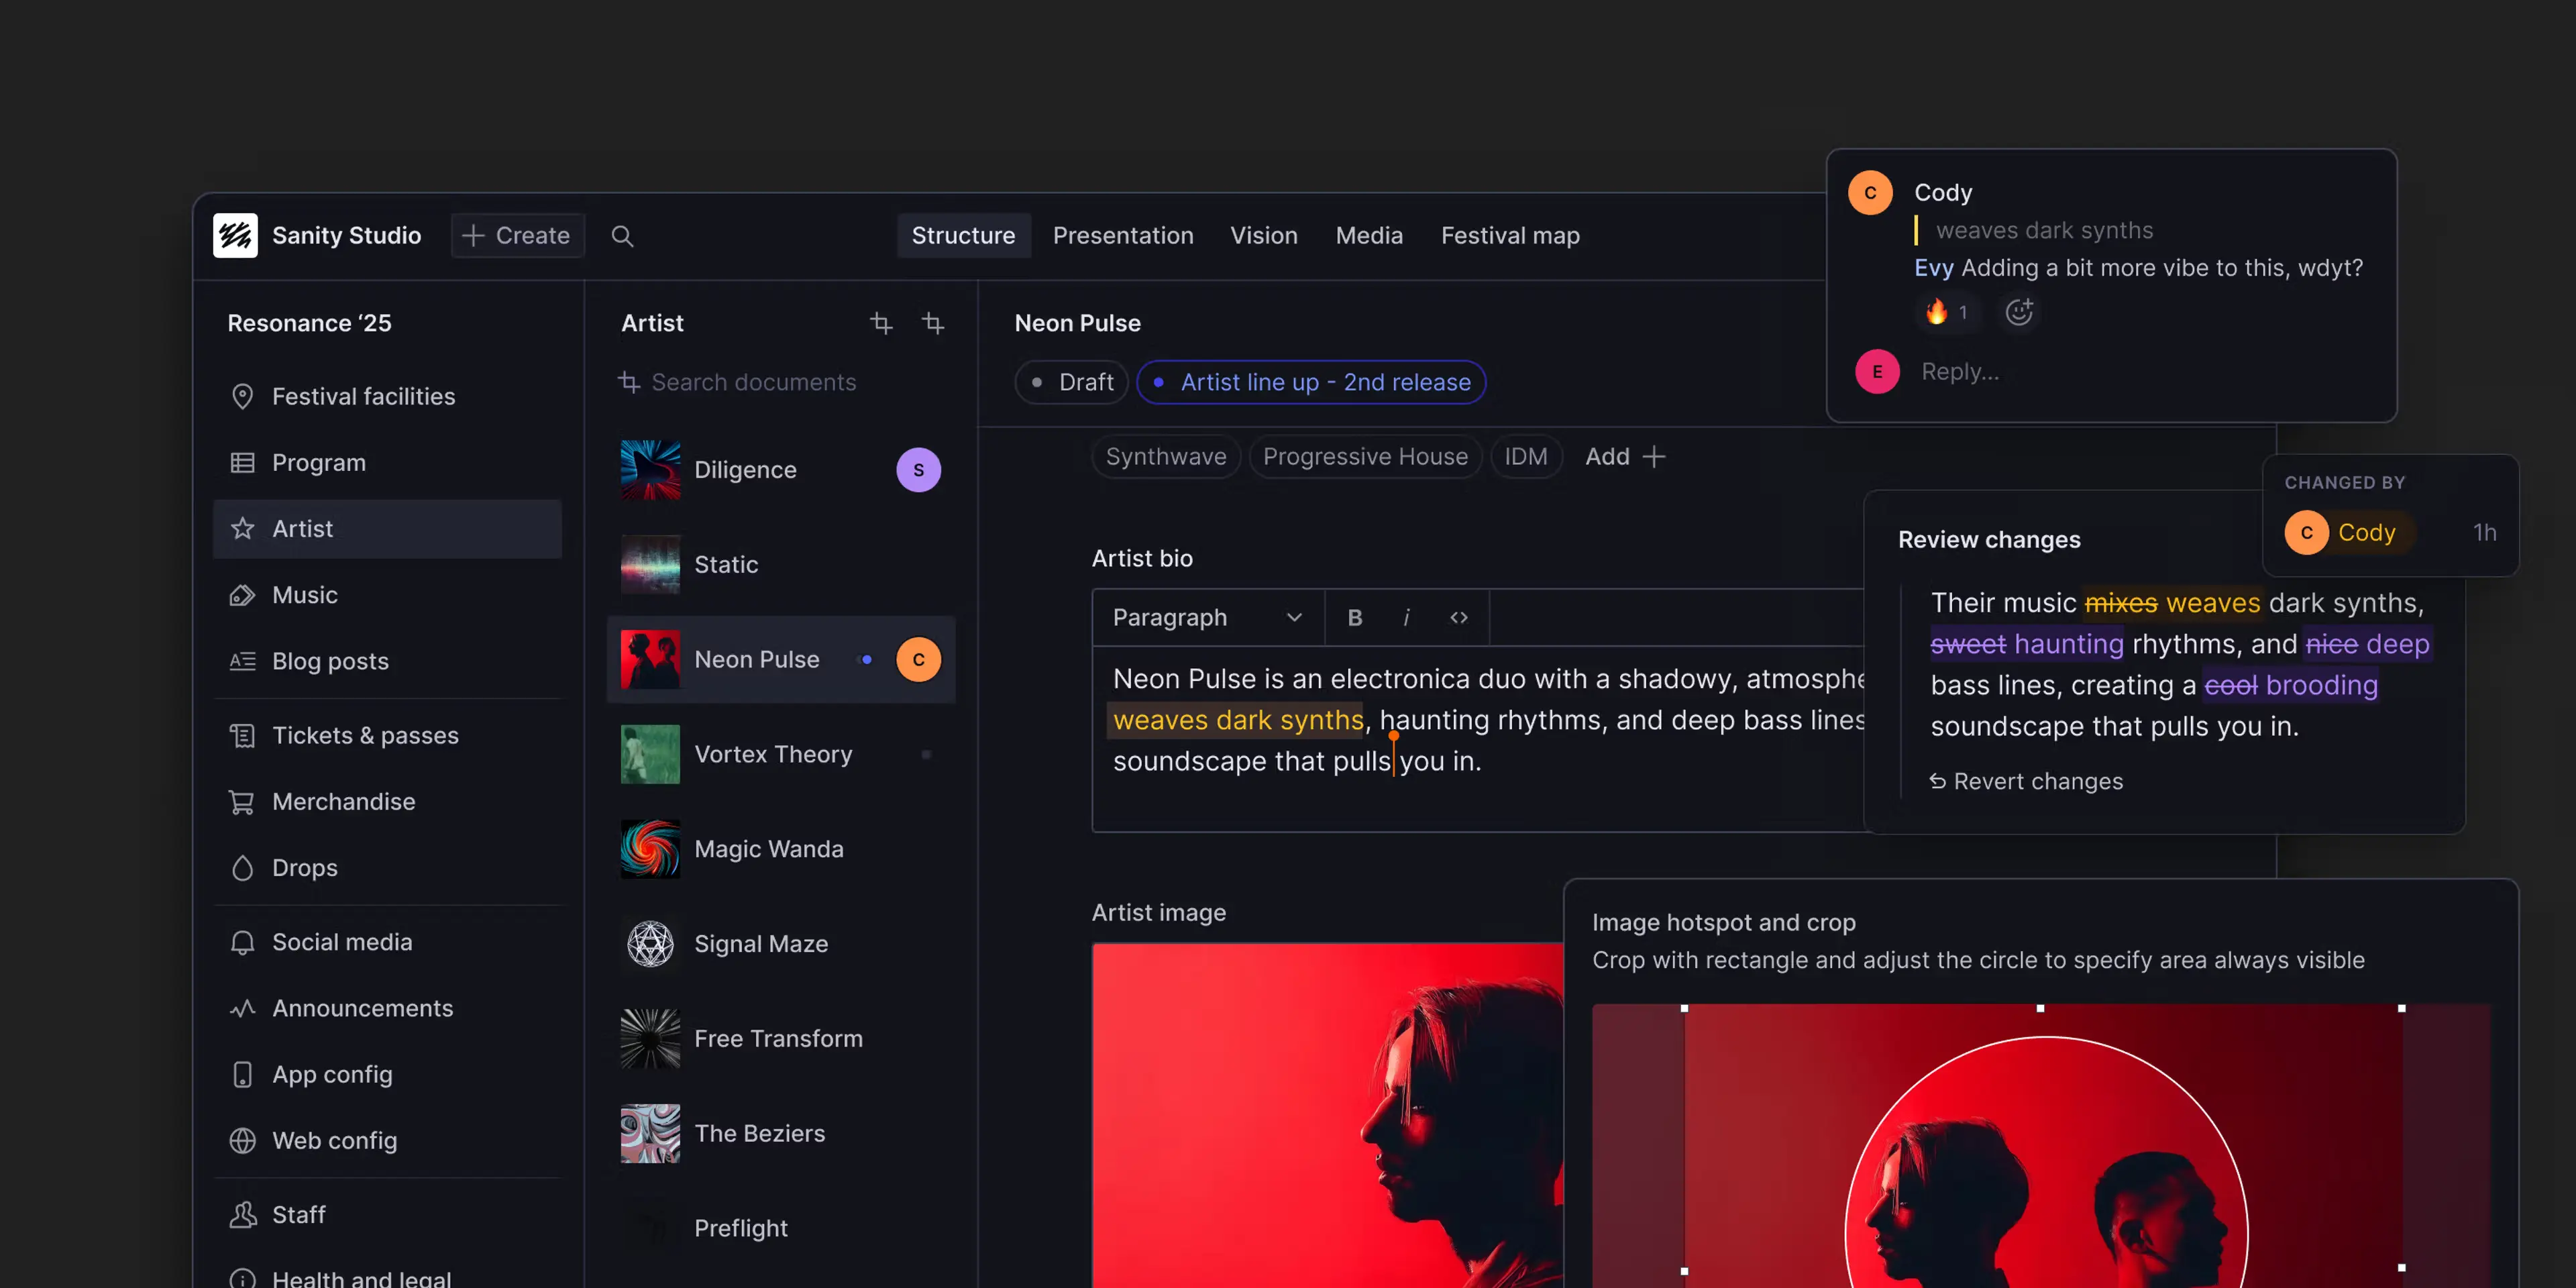The image size is (2576, 1288).
Task: Click rightmost crop icon in Artist header
Action: click(932, 323)
